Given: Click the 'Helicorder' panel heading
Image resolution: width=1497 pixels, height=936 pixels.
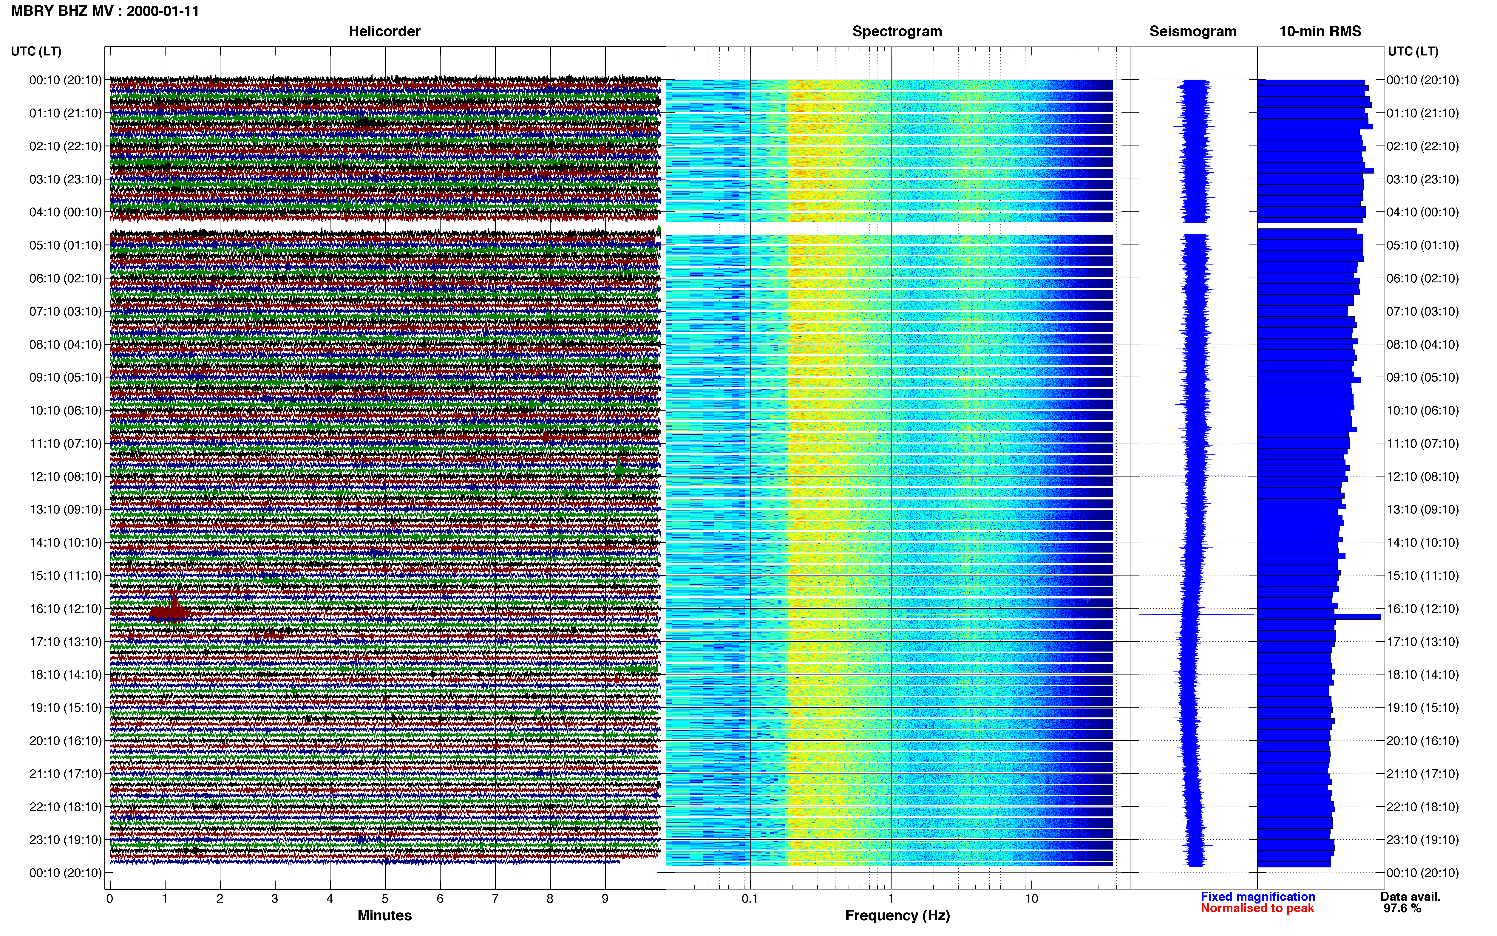Looking at the screenshot, I should click(384, 32).
